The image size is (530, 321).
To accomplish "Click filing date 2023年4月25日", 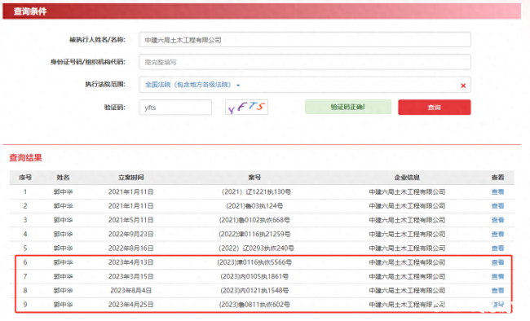I will (x=130, y=305).
